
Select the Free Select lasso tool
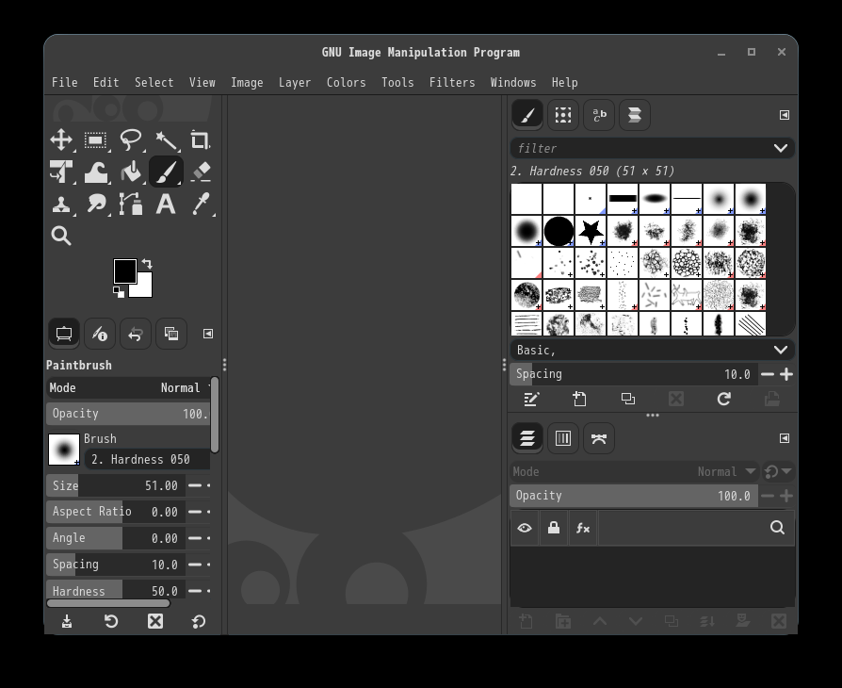131,139
